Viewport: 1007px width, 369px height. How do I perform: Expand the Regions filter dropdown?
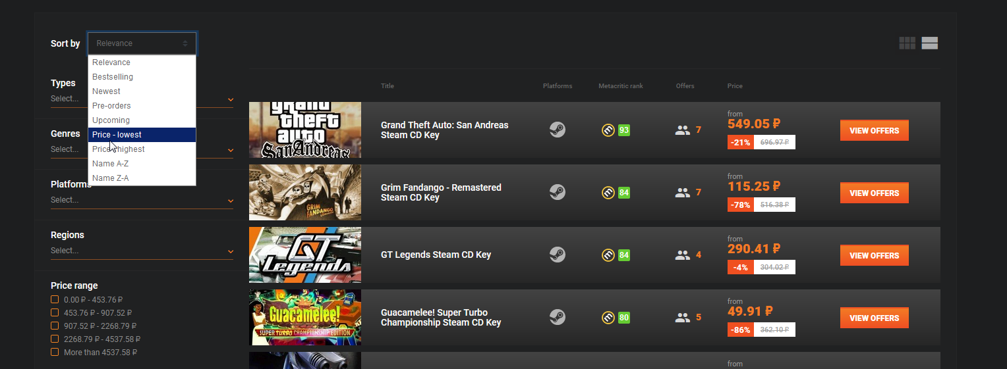142,251
